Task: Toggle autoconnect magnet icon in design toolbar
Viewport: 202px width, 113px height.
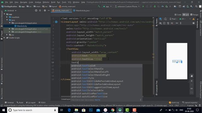Action: coord(168,23)
